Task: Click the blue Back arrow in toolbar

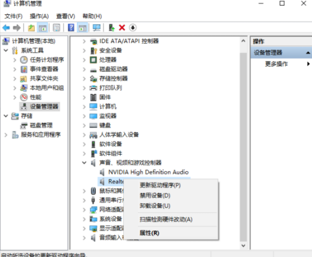Action: coord(6,28)
